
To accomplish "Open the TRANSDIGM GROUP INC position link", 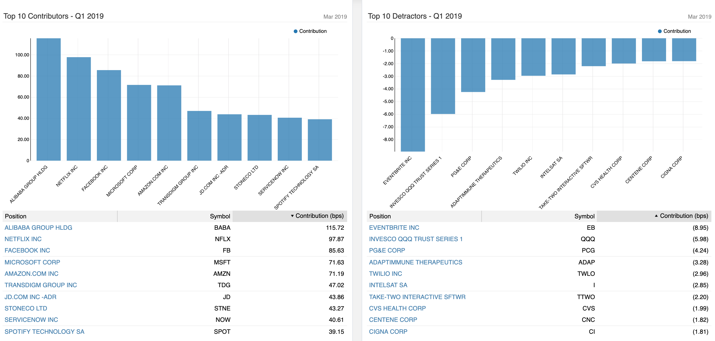I will (x=40, y=285).
